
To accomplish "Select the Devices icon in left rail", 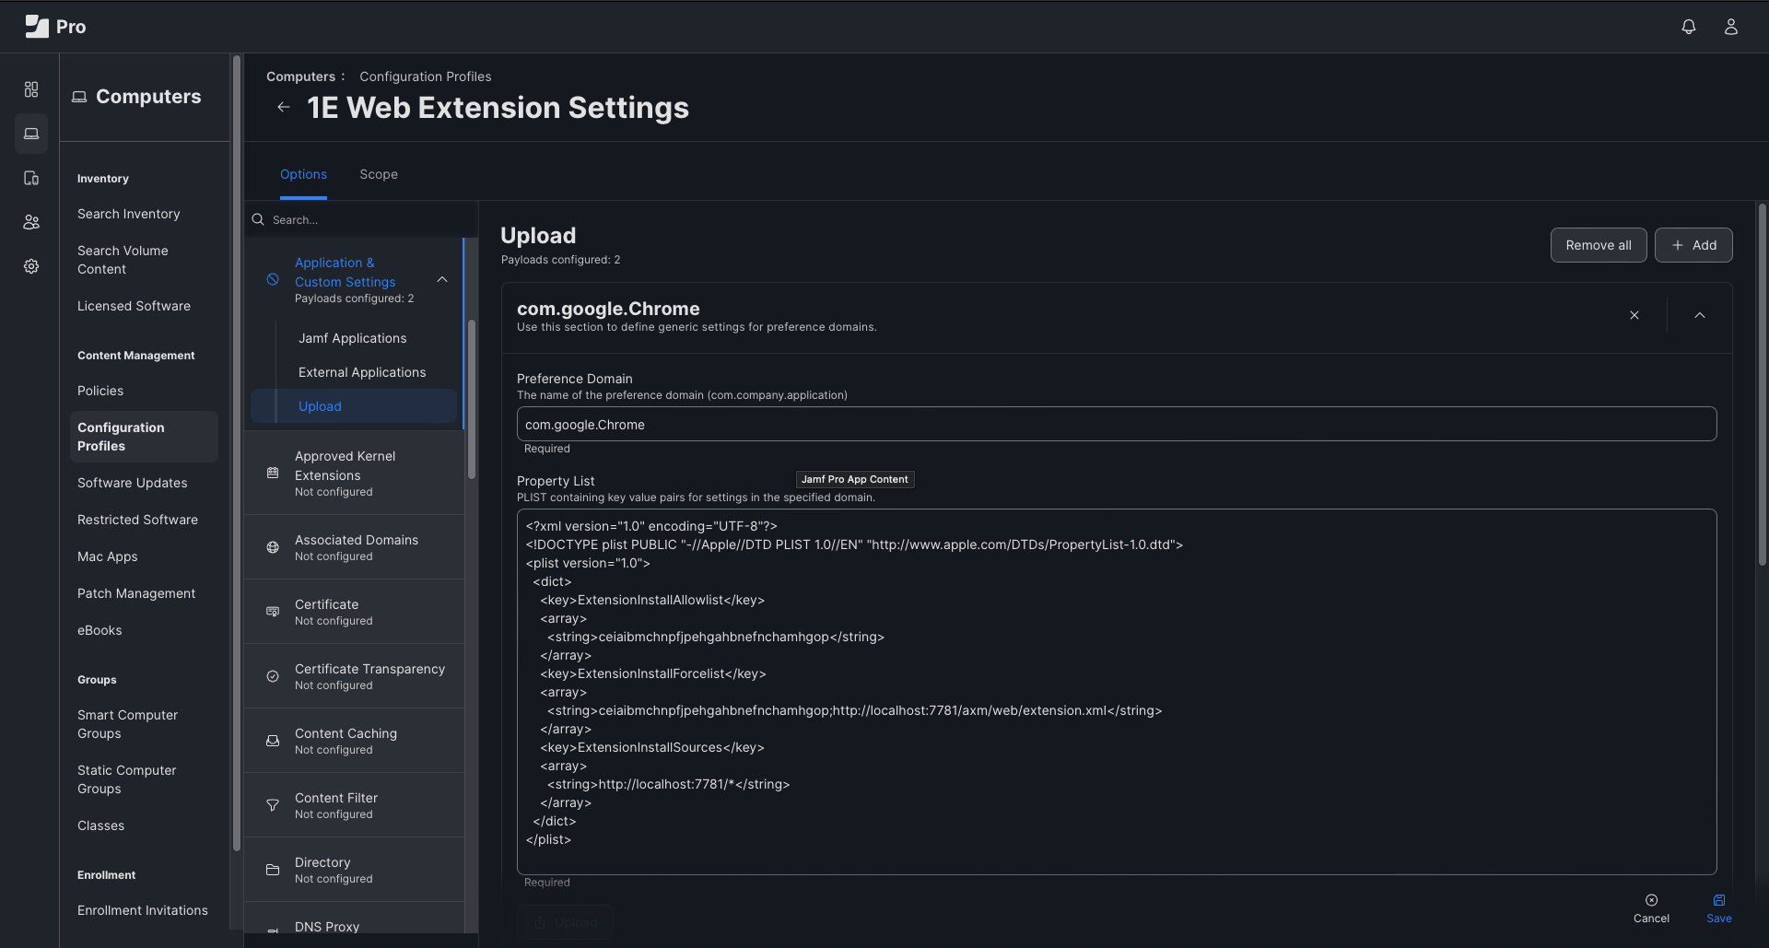I will 31,178.
